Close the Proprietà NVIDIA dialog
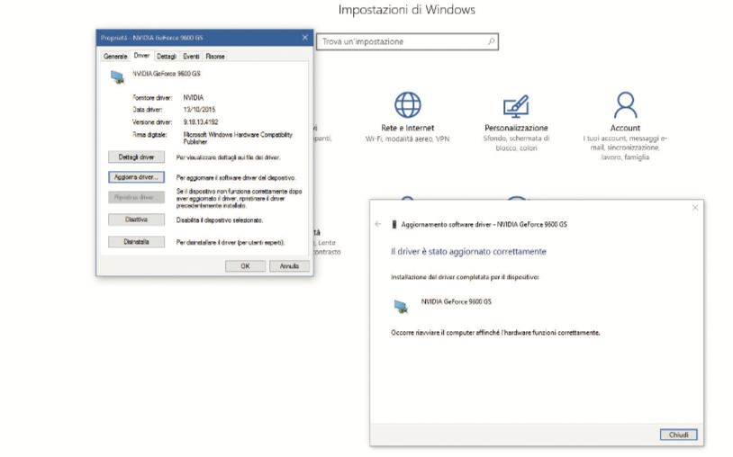Image resolution: width=733 pixels, height=457 pixels. click(304, 38)
